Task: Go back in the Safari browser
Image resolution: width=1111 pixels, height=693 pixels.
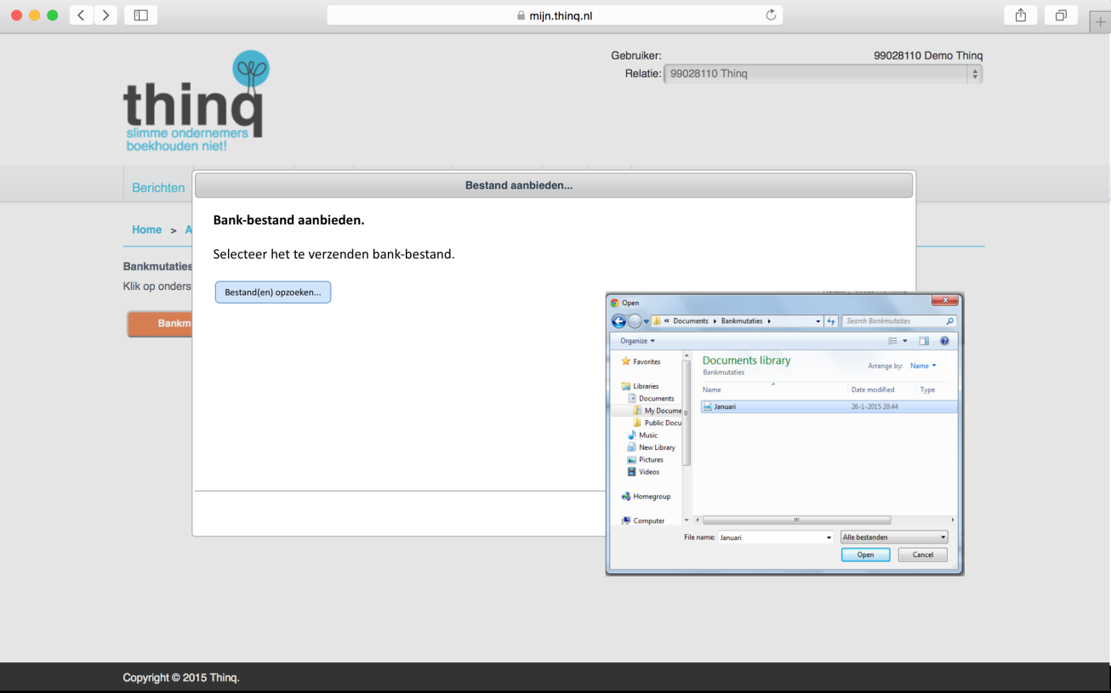Action: (x=81, y=15)
